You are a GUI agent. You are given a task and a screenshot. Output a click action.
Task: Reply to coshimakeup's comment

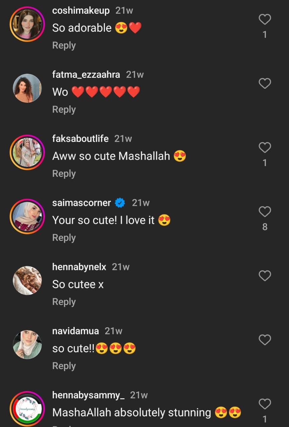pos(64,45)
